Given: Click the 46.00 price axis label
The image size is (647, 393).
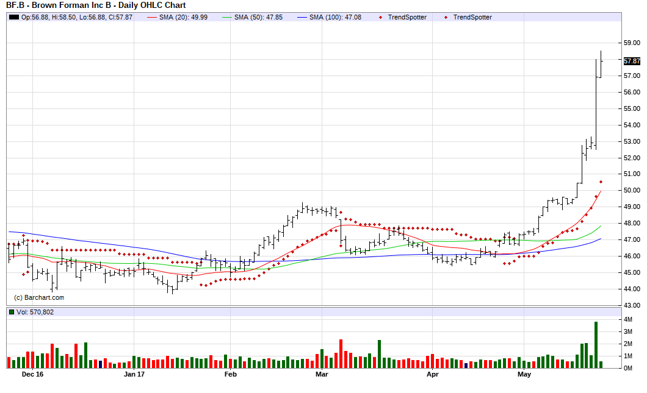Looking at the screenshot, I should tap(632, 256).
